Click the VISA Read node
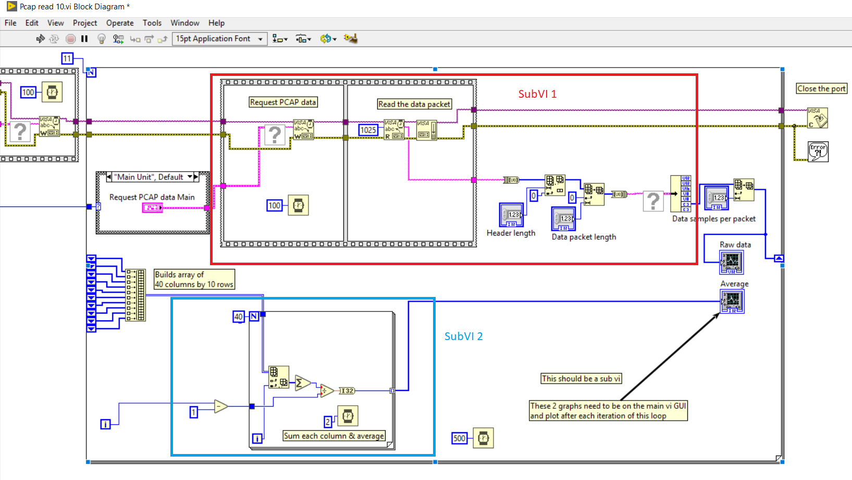 pyautogui.click(x=394, y=129)
